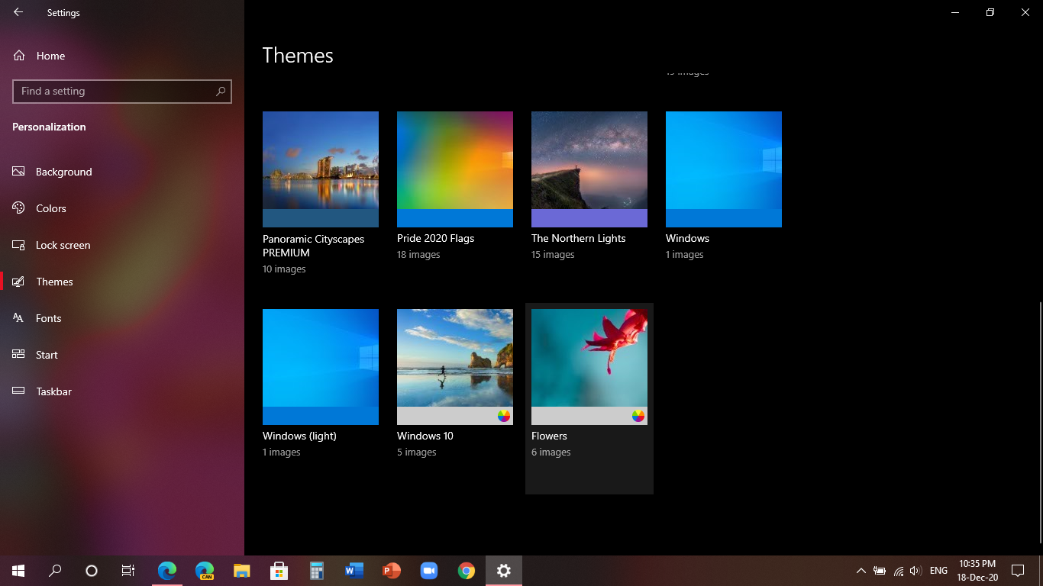
Task: Open Microsoft Store from taskbar
Action: pos(279,571)
